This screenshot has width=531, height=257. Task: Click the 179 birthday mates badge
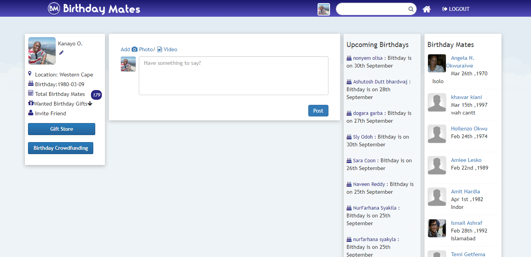pyautogui.click(x=96, y=95)
